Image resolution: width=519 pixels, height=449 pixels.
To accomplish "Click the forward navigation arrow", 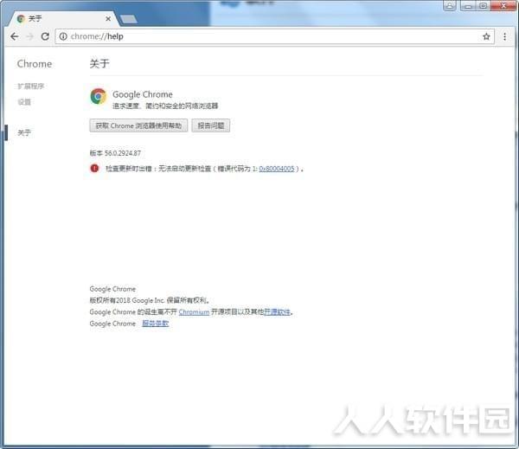I will click(30, 36).
